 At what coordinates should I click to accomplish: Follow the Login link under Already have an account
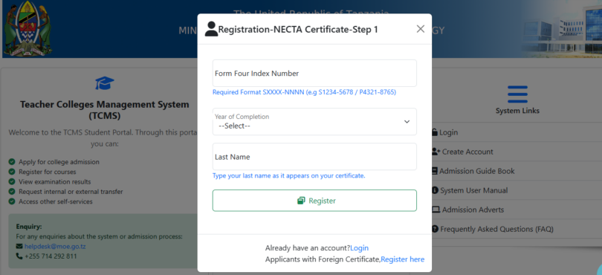pyautogui.click(x=360, y=248)
